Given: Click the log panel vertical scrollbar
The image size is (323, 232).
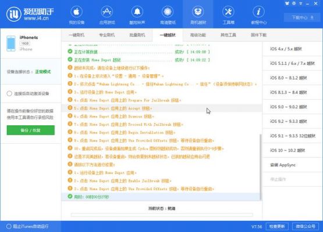Looking at the screenshot, I should pos(260,166).
